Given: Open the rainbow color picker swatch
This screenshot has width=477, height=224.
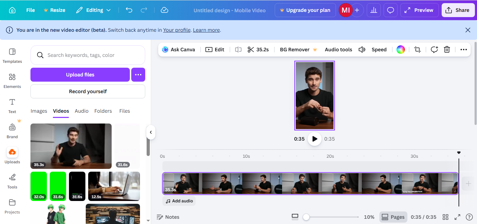Looking at the screenshot, I should point(400,50).
